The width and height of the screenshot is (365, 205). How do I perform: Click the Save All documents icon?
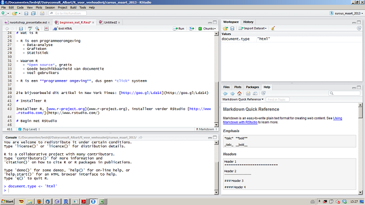pos(33,13)
